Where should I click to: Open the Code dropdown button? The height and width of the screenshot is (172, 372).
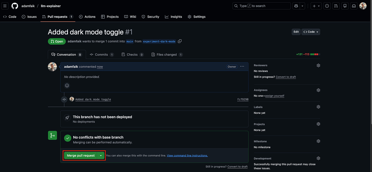311,32
